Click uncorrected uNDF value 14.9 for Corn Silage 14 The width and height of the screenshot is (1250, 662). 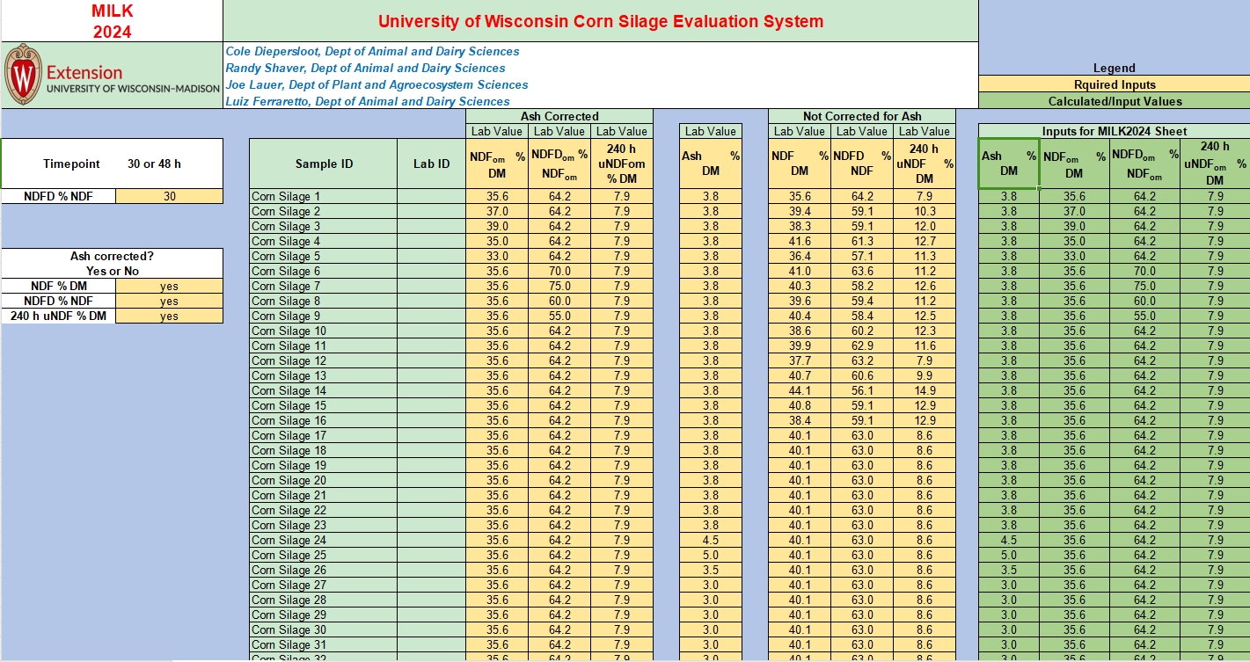pos(925,390)
